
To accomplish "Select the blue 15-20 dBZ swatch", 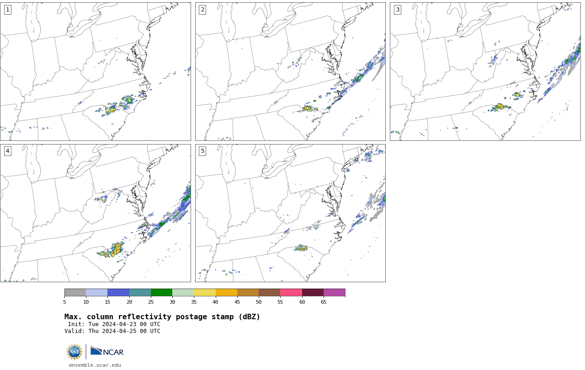I will (118, 293).
